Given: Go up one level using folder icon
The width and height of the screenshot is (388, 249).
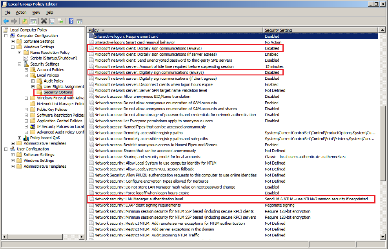Looking at the screenshot, I should tap(25, 21).
